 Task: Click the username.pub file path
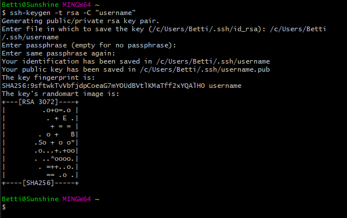coord(205,69)
